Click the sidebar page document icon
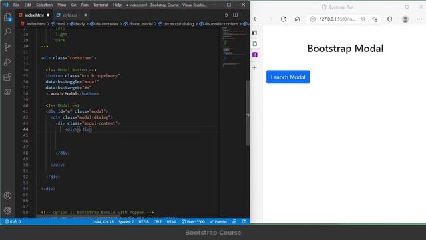 pyautogui.click(x=254, y=43)
